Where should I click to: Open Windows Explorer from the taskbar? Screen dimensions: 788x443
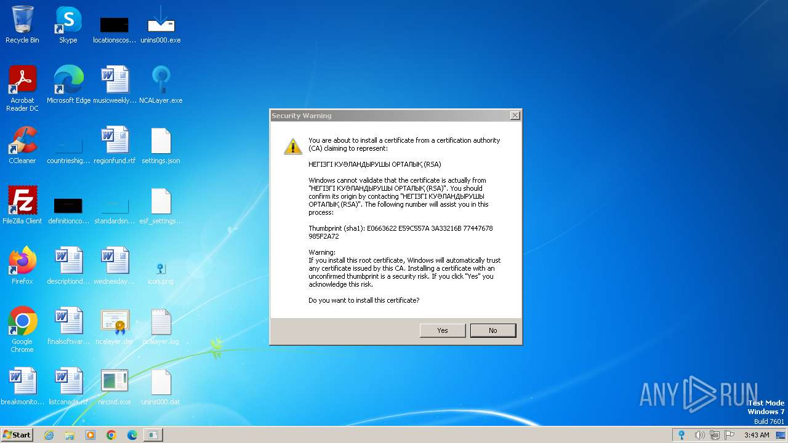point(70,435)
